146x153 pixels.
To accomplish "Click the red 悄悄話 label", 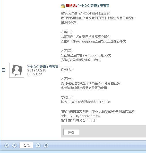I will click(71, 6).
